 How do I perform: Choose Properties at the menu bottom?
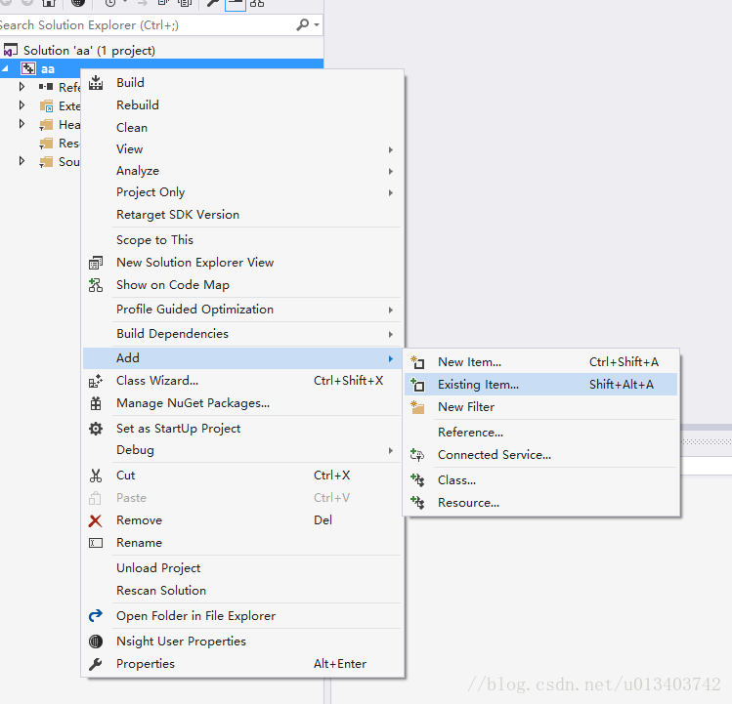[241, 663]
